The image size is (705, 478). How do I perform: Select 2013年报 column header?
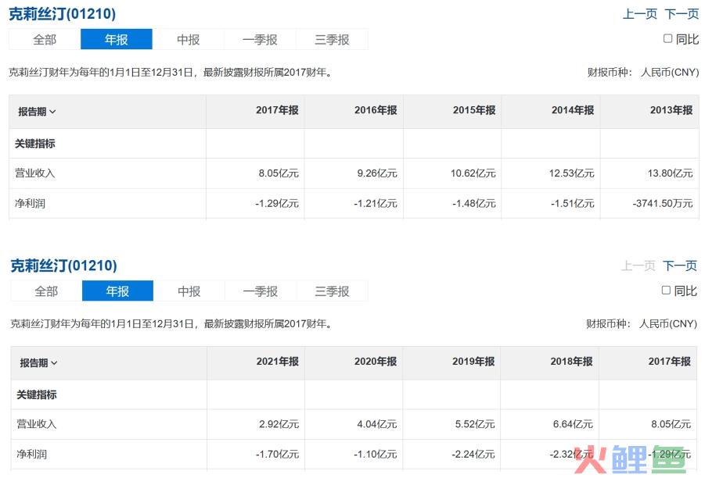pyautogui.click(x=671, y=110)
